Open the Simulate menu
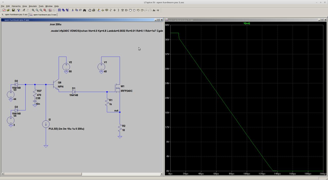The height and width of the screenshot is (180, 328). pos(33,6)
